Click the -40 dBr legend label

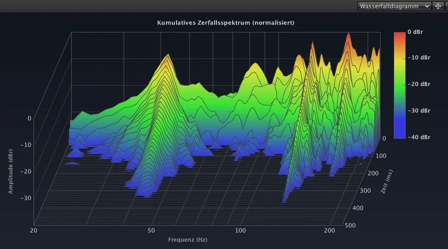419,137
